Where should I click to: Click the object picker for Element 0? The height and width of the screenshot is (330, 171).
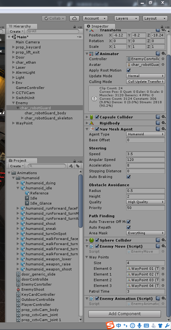point(163,269)
